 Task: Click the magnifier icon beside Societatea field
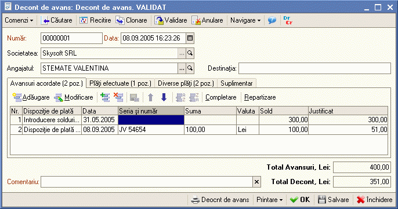pyautogui.click(x=190, y=53)
